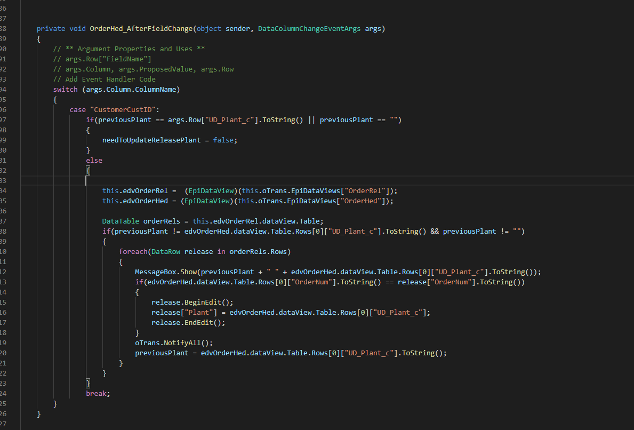634x430 pixels.
Task: Click release.BeginEdit() call
Action: [x=192, y=302]
